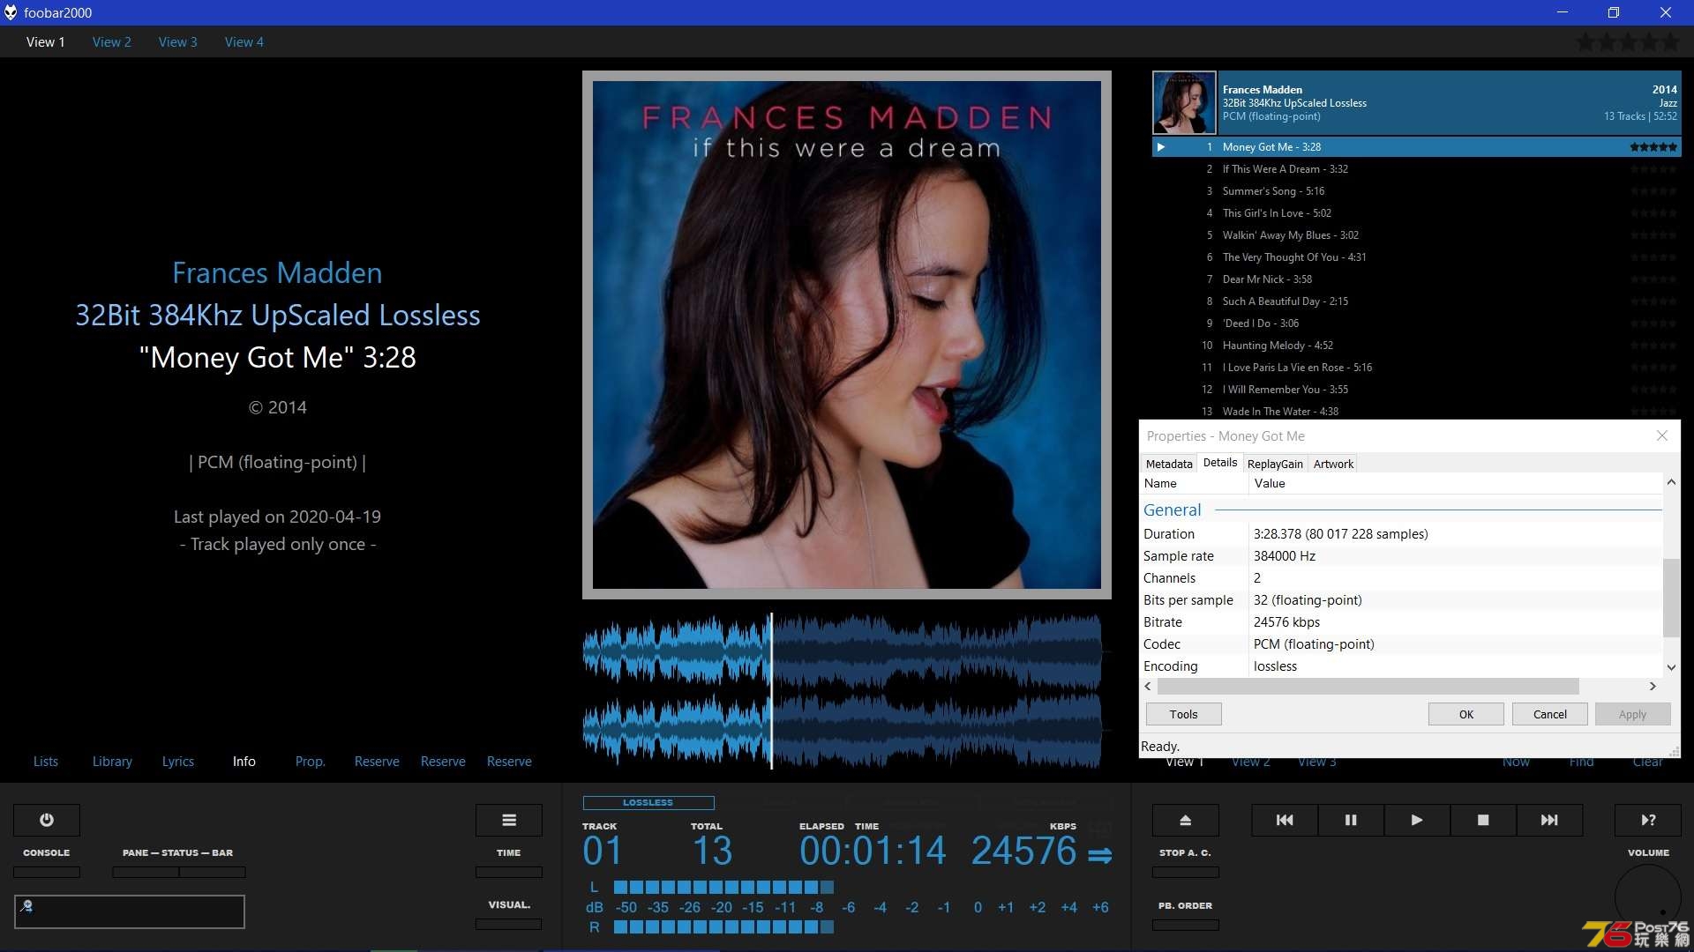Click the Properties vertical scrollbar thumb
Viewport: 1694px width, 952px height.
(x=1671, y=597)
